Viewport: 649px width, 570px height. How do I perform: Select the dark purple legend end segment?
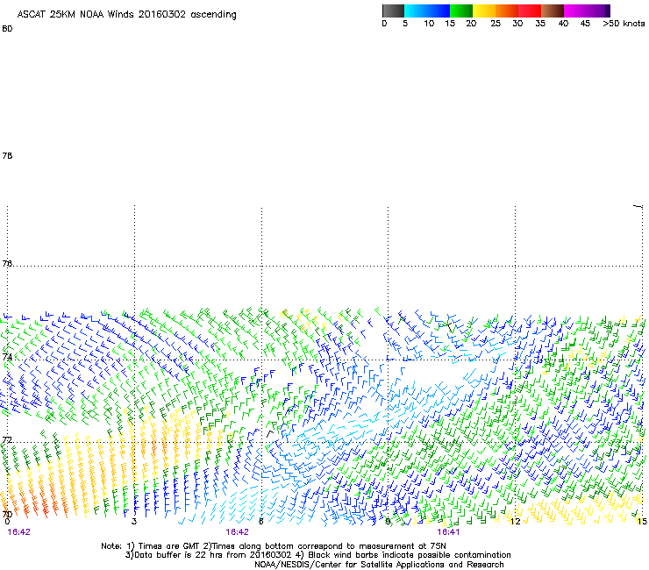(x=607, y=11)
